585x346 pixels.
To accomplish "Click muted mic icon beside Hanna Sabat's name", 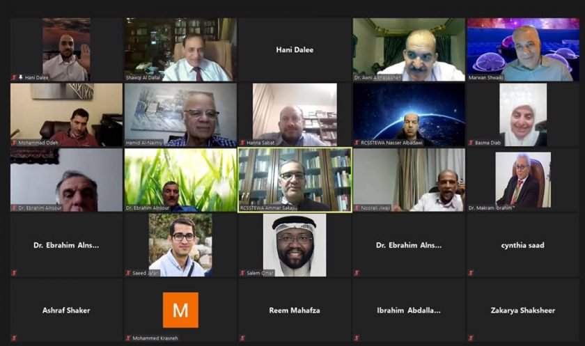I will (242, 143).
